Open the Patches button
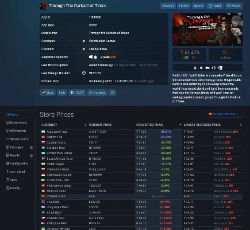The image size is (250, 230). click(97, 93)
